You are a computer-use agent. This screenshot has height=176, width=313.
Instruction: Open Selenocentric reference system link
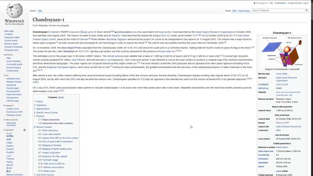(282, 147)
